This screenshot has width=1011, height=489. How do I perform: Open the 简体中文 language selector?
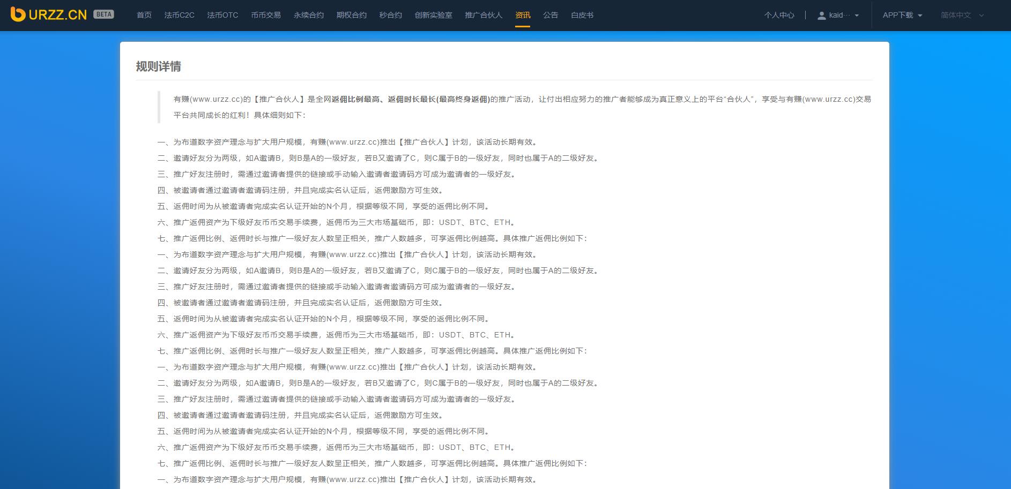962,15
